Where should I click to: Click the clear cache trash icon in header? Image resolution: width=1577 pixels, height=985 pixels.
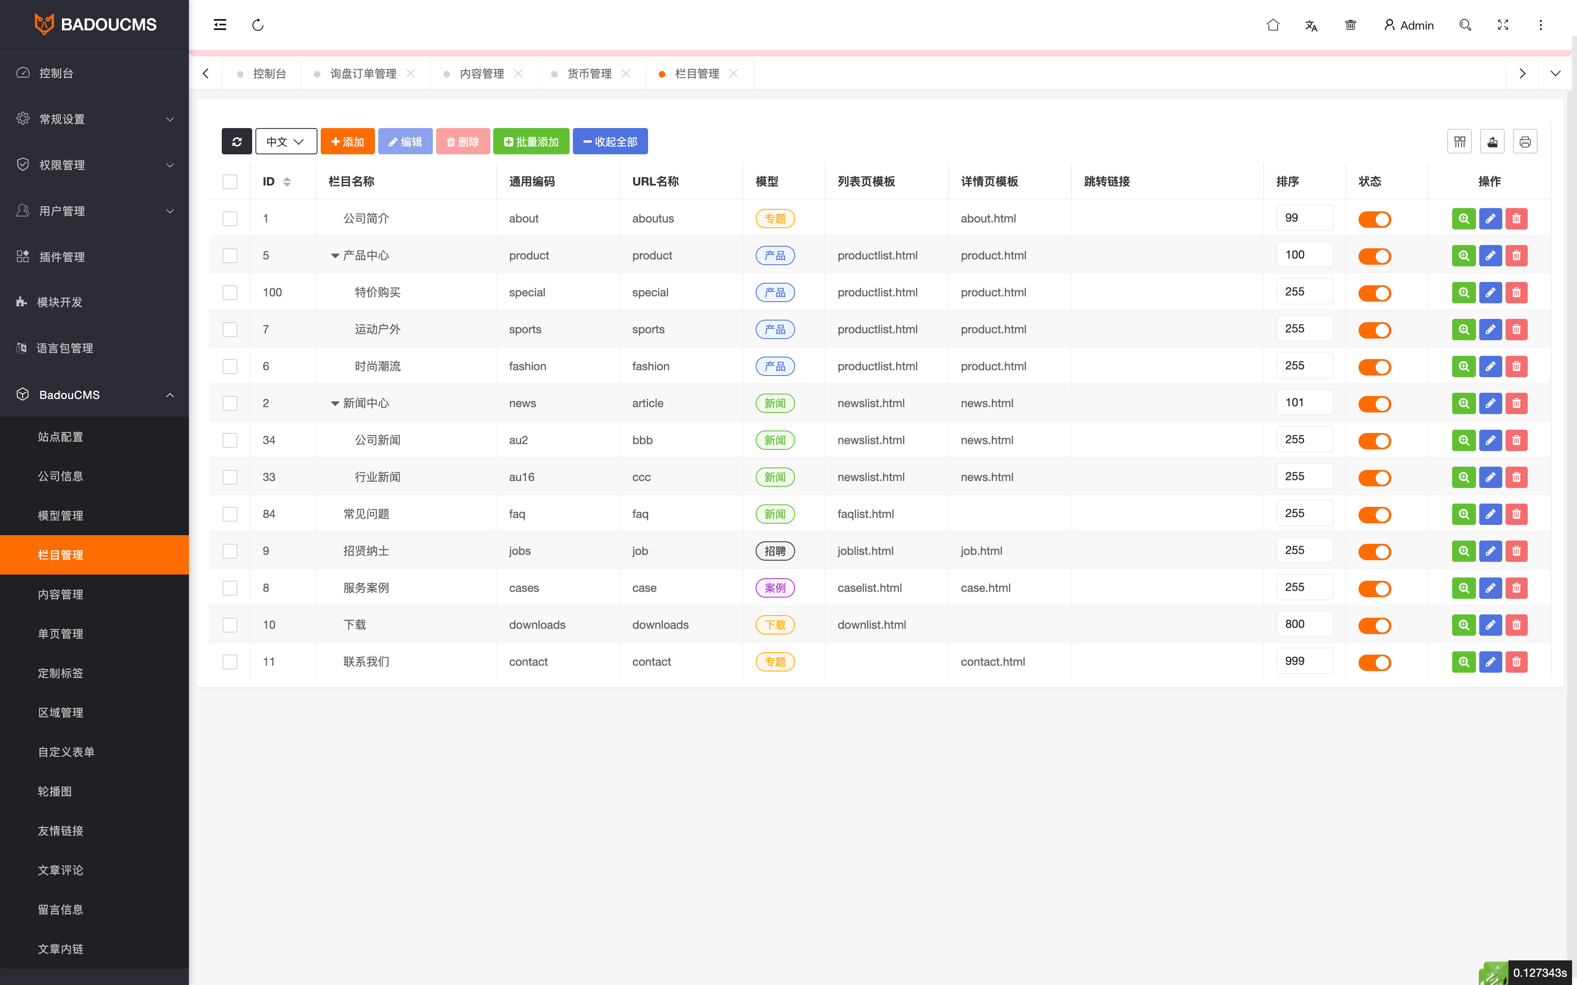pyautogui.click(x=1350, y=25)
